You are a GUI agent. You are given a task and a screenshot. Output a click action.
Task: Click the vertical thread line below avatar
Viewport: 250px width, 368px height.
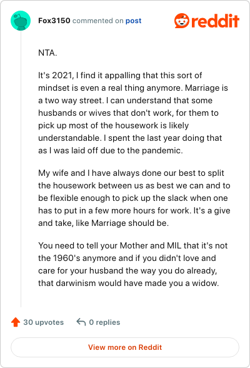[x=21, y=169]
